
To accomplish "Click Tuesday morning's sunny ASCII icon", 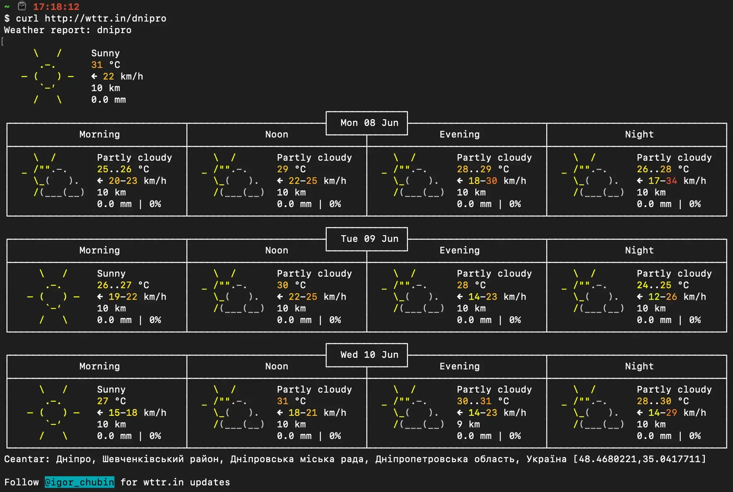I will [x=53, y=297].
